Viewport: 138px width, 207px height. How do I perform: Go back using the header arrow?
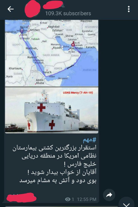(11, 9)
